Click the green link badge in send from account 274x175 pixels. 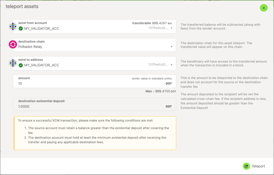[x=21, y=28]
